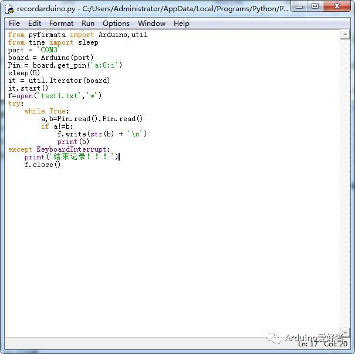355x354 pixels.
Task: Open the Format menu
Action: pyautogui.click(x=61, y=24)
